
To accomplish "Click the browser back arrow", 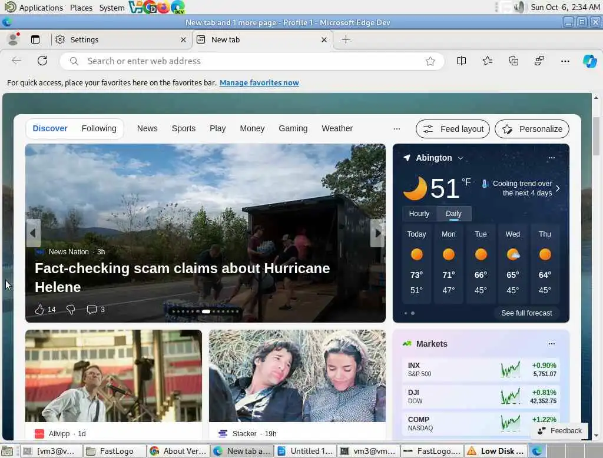I will tap(16, 61).
